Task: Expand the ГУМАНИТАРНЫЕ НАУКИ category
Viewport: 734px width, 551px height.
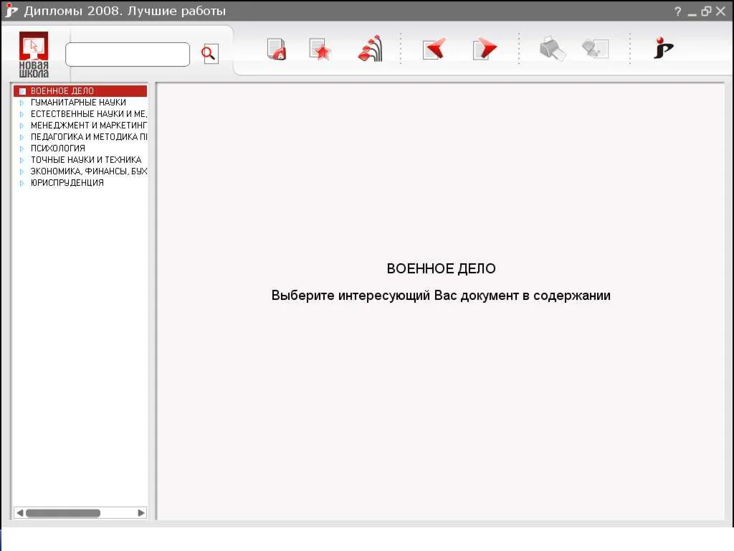Action: click(x=22, y=102)
